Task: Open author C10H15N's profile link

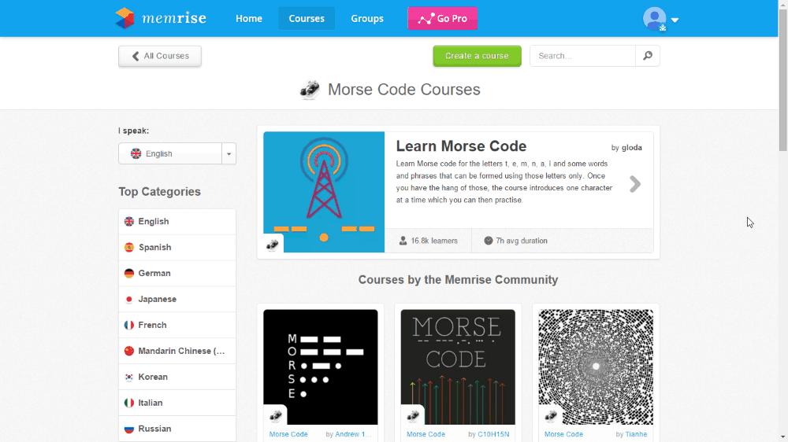Action: pyautogui.click(x=493, y=434)
